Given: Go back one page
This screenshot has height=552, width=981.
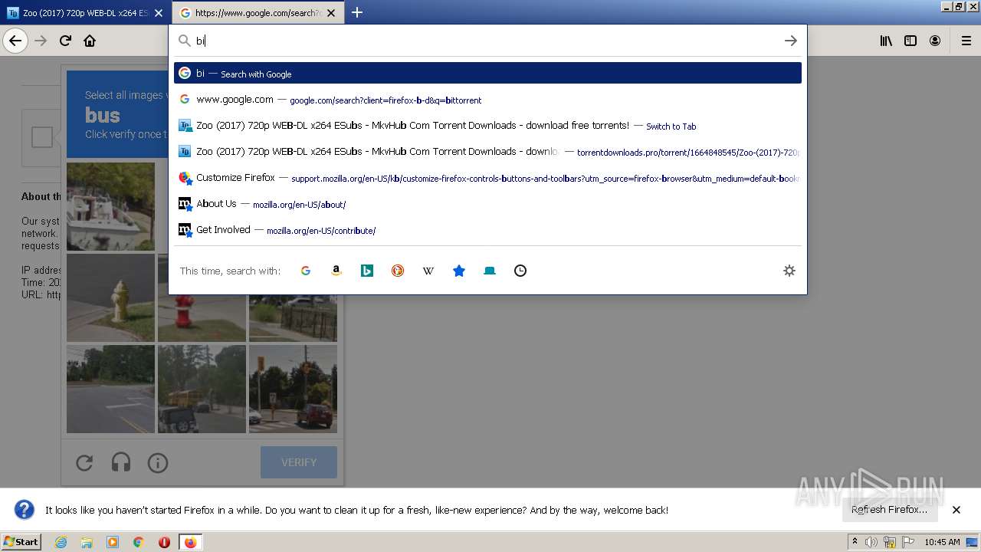Looking at the screenshot, I should point(15,41).
